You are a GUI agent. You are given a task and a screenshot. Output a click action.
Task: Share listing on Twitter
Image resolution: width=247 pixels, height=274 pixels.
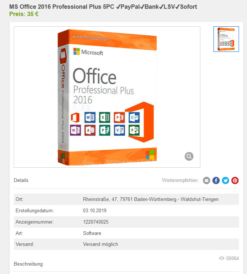click(x=226, y=180)
